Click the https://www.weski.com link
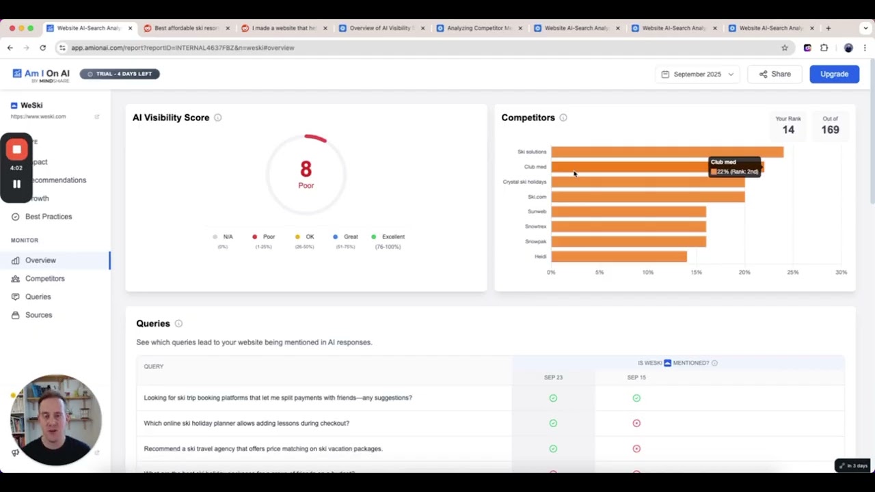The image size is (875, 492). tap(38, 117)
